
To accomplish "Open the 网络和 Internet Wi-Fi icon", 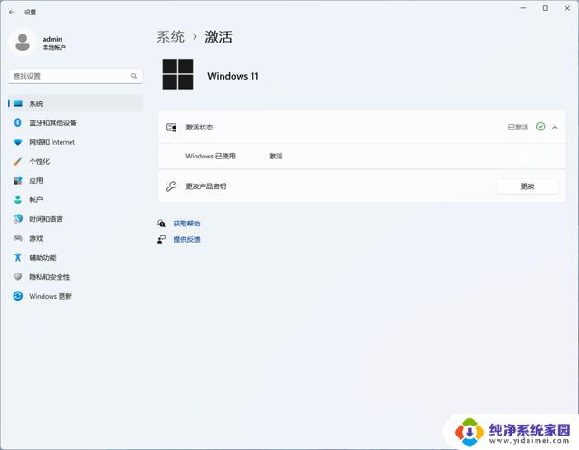I will tap(18, 142).
